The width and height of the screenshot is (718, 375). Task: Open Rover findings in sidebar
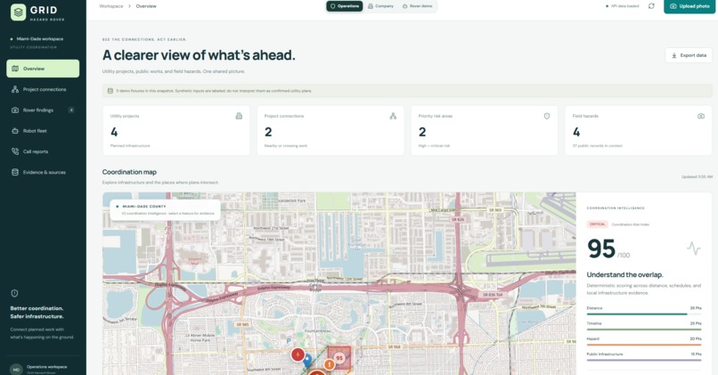43,110
